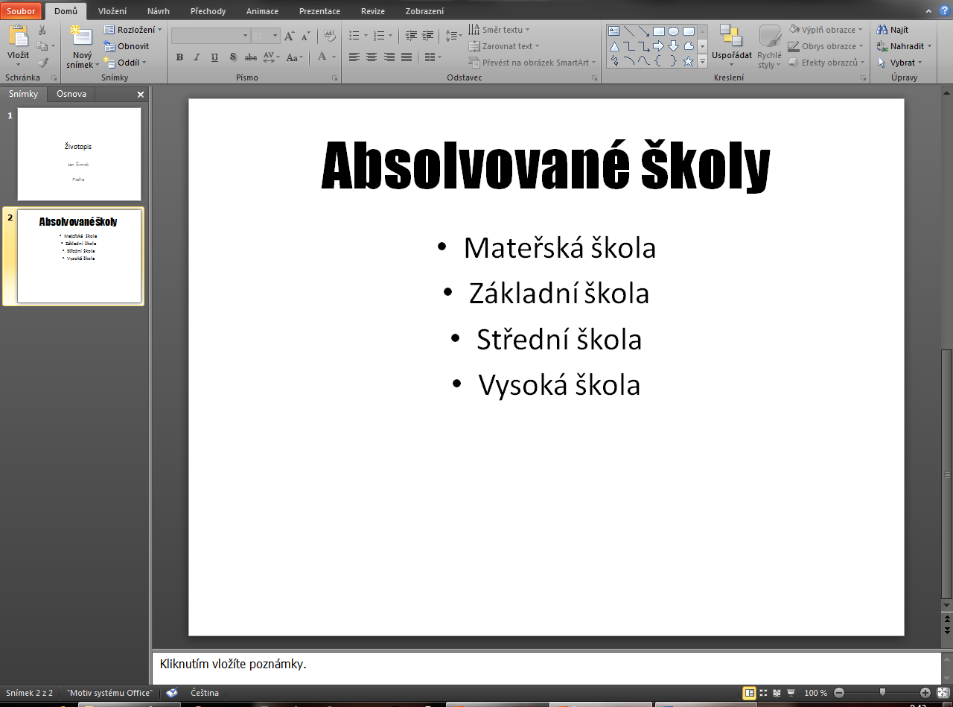The height and width of the screenshot is (707, 953).
Task: Switch to Reading view
Action: (x=777, y=693)
